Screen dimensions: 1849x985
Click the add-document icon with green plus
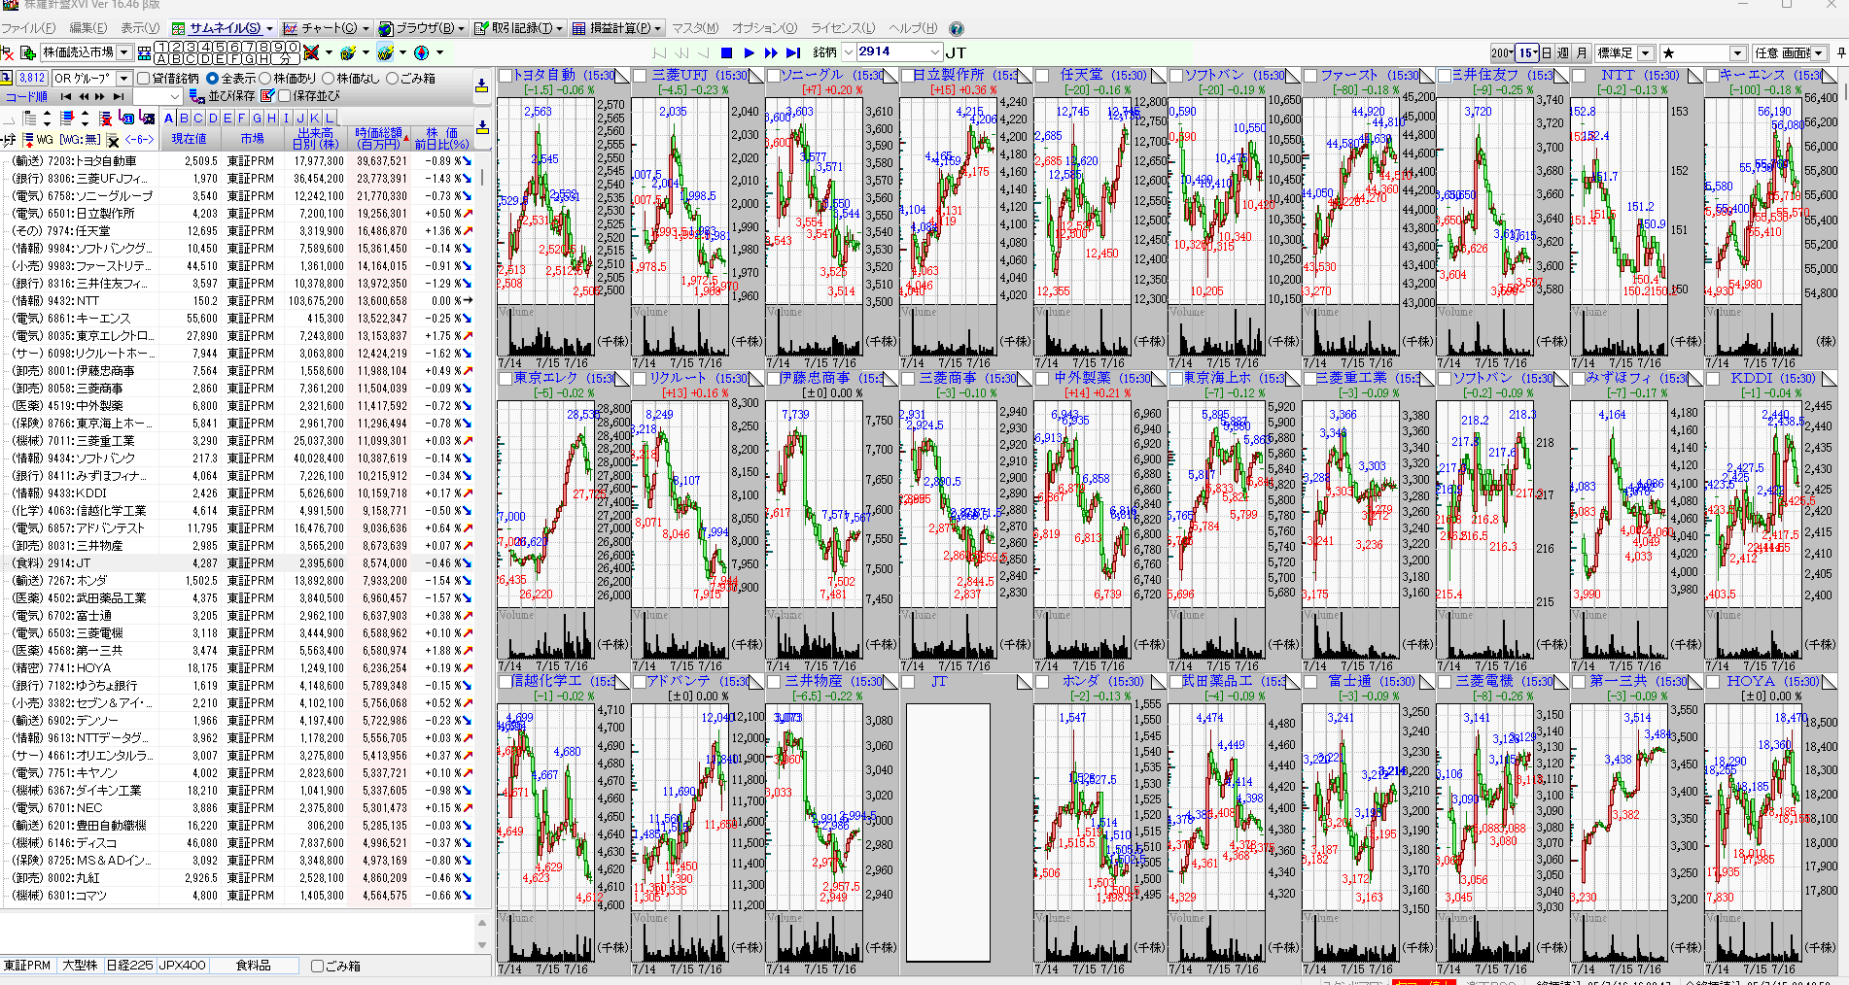pos(27,52)
